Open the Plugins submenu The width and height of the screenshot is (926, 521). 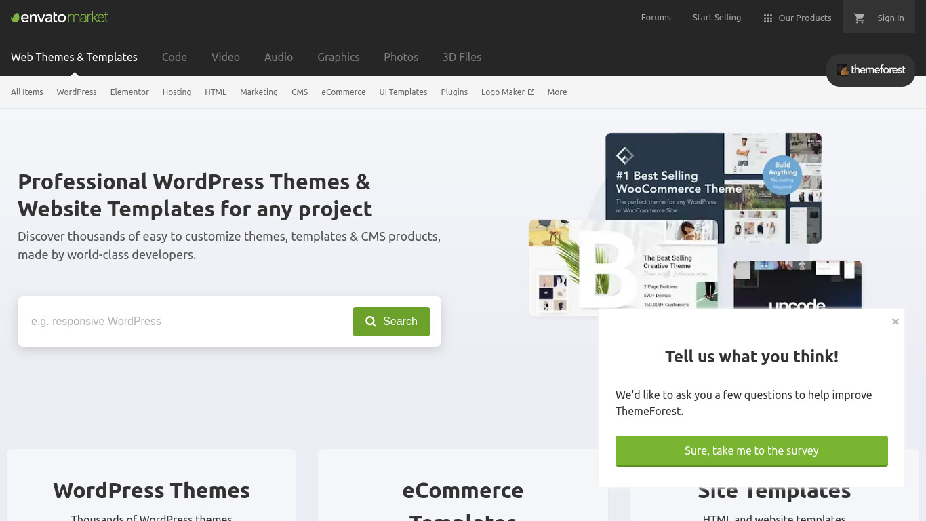pos(454,92)
